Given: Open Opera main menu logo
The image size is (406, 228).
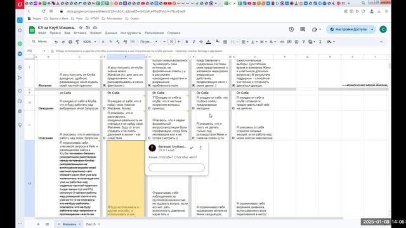Looking at the screenshot, I should (20, 4).
